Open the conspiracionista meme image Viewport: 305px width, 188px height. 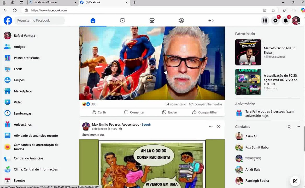pos(152,164)
